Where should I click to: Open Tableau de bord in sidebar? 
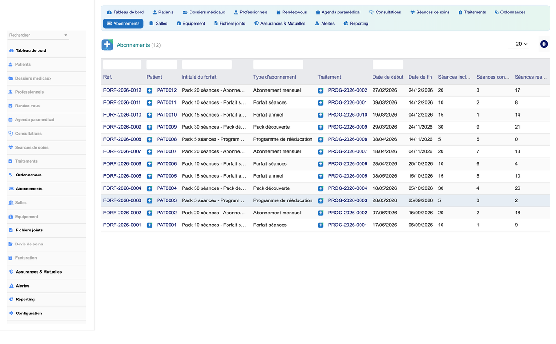tap(31, 50)
